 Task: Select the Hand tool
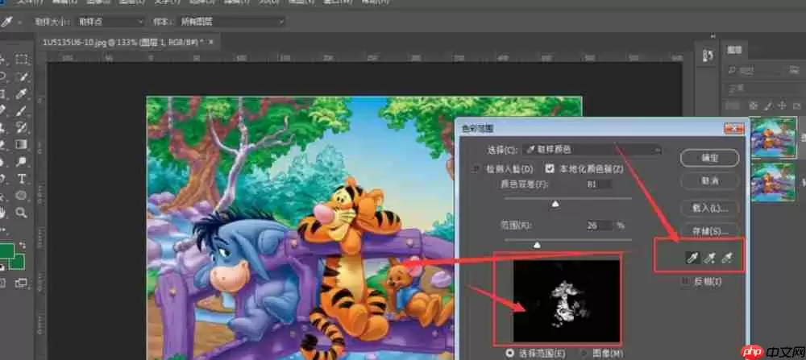[x=2, y=212]
